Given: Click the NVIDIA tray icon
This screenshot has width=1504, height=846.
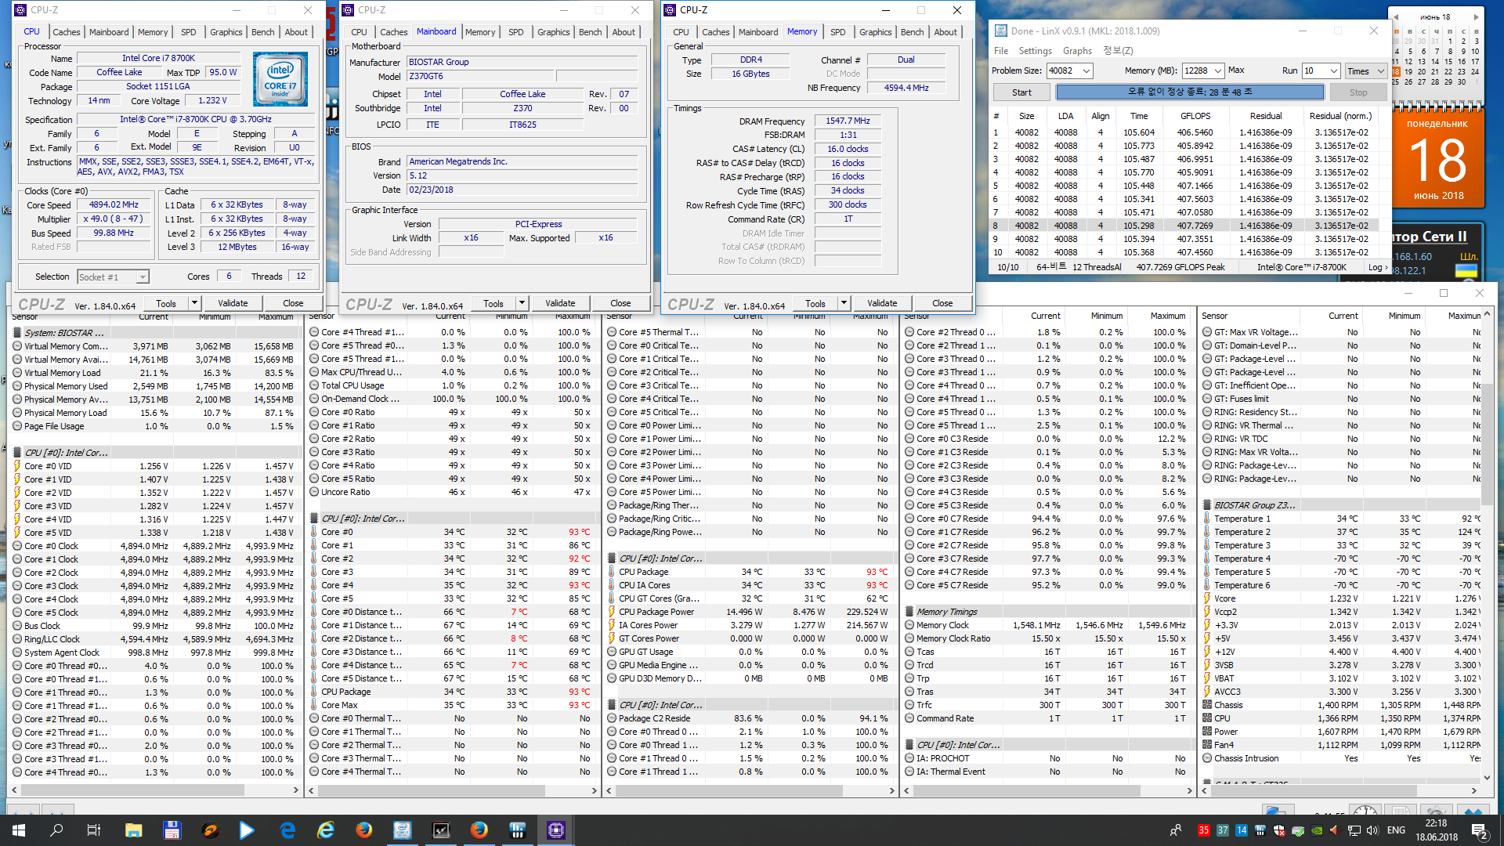Looking at the screenshot, I should 1317,830.
